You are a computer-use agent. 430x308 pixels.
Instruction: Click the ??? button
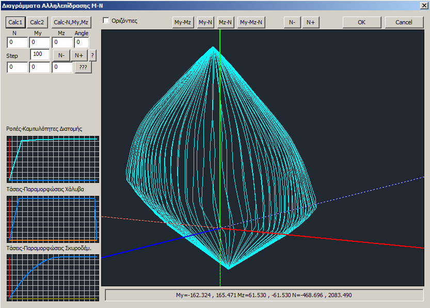[x=83, y=67]
